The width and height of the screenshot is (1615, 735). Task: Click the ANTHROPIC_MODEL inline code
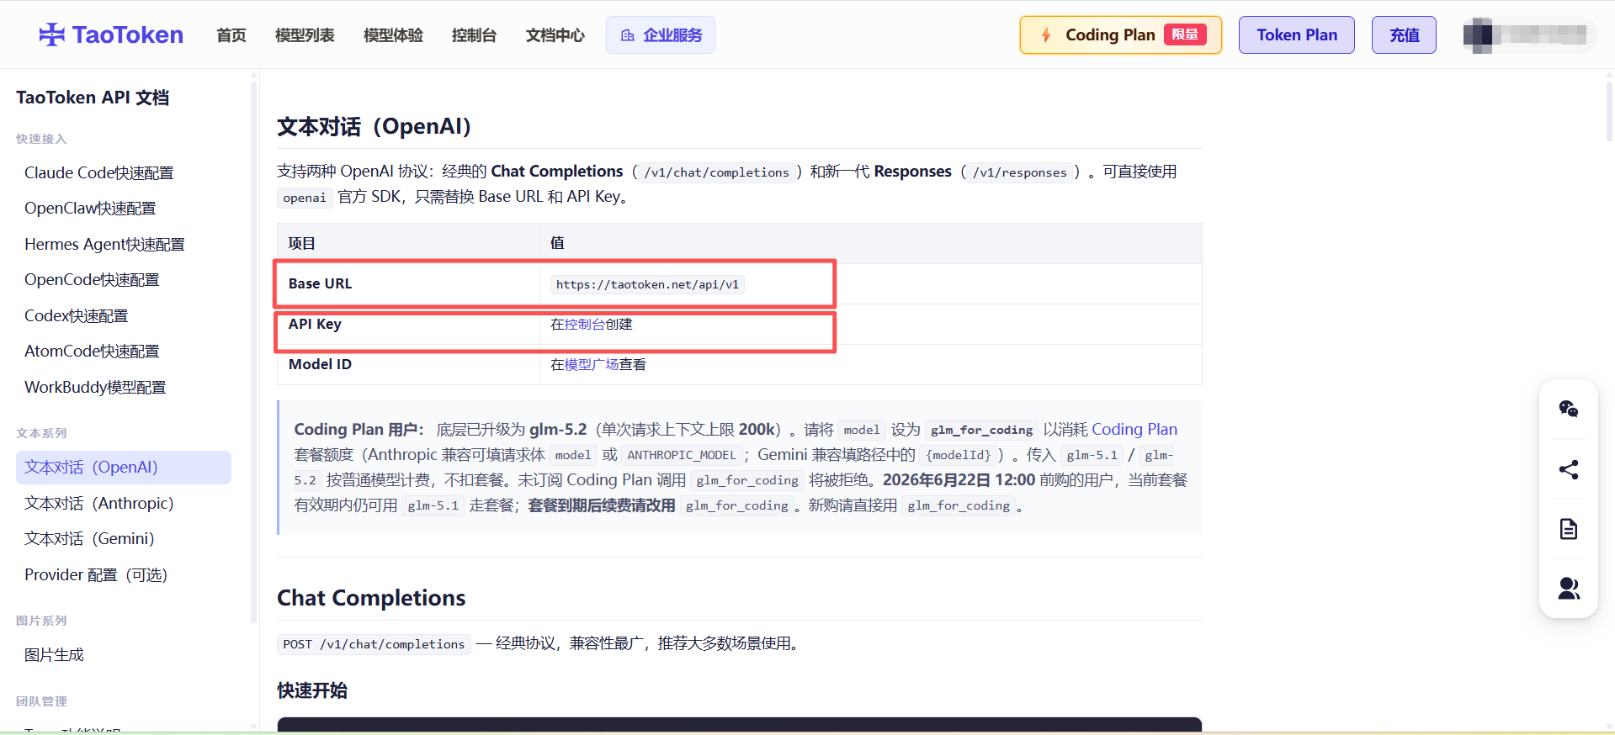click(x=682, y=455)
